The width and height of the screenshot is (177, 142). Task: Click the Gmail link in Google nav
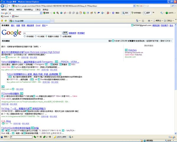tap(38, 25)
